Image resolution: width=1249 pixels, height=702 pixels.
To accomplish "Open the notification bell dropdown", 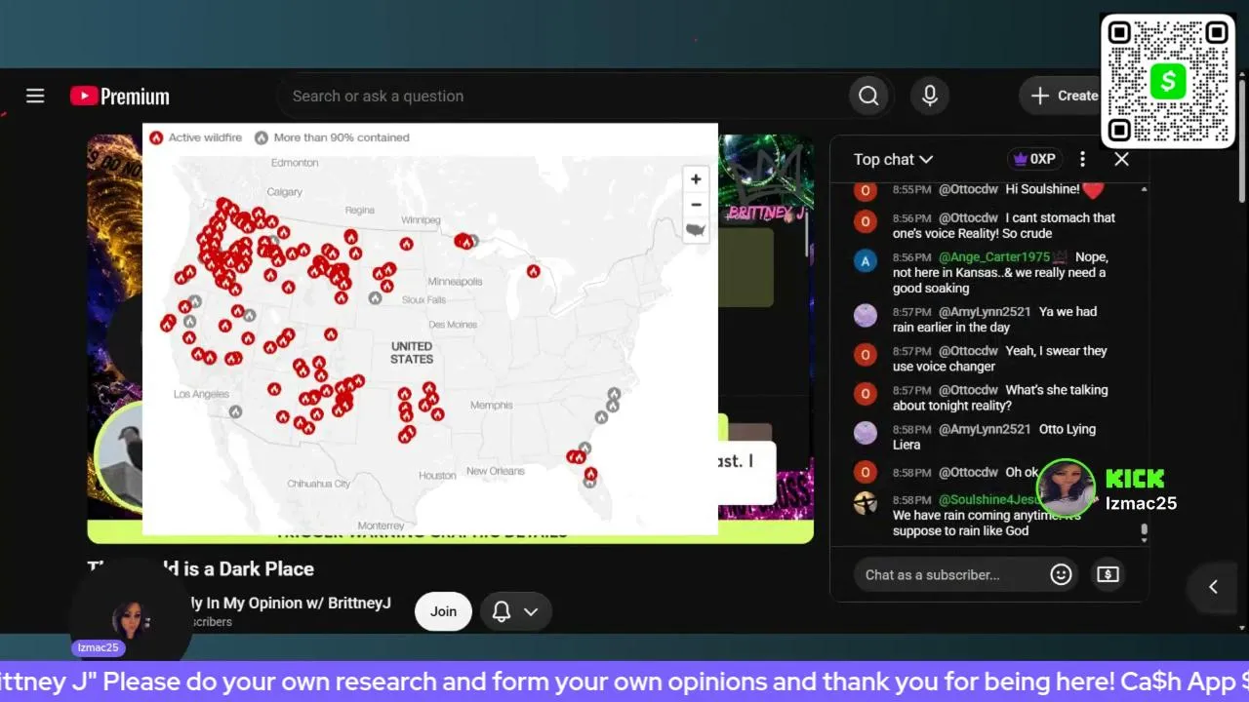I will pyautogui.click(x=515, y=611).
